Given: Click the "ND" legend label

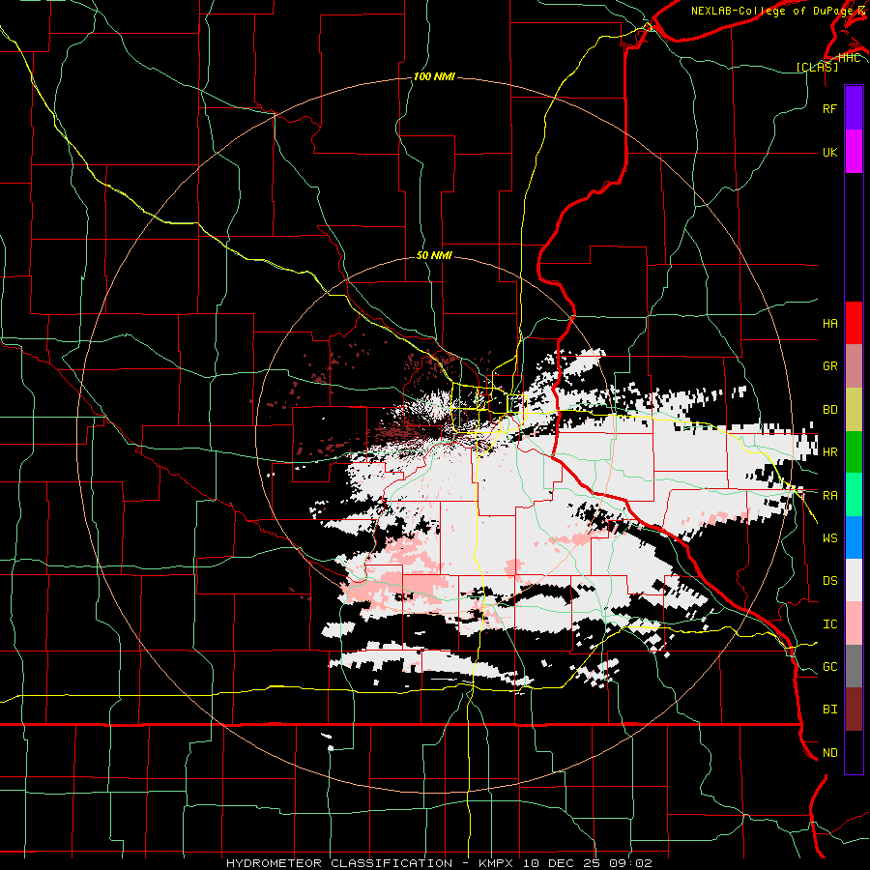Looking at the screenshot, I should click(829, 753).
